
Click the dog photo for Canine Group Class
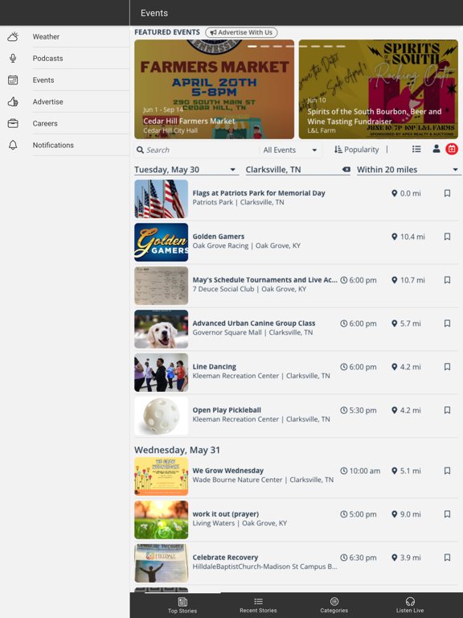161,329
